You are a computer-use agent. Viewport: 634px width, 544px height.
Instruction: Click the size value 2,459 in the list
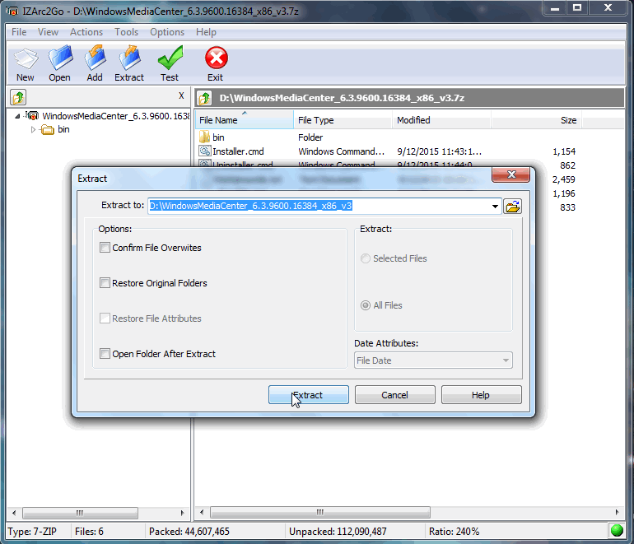click(564, 179)
